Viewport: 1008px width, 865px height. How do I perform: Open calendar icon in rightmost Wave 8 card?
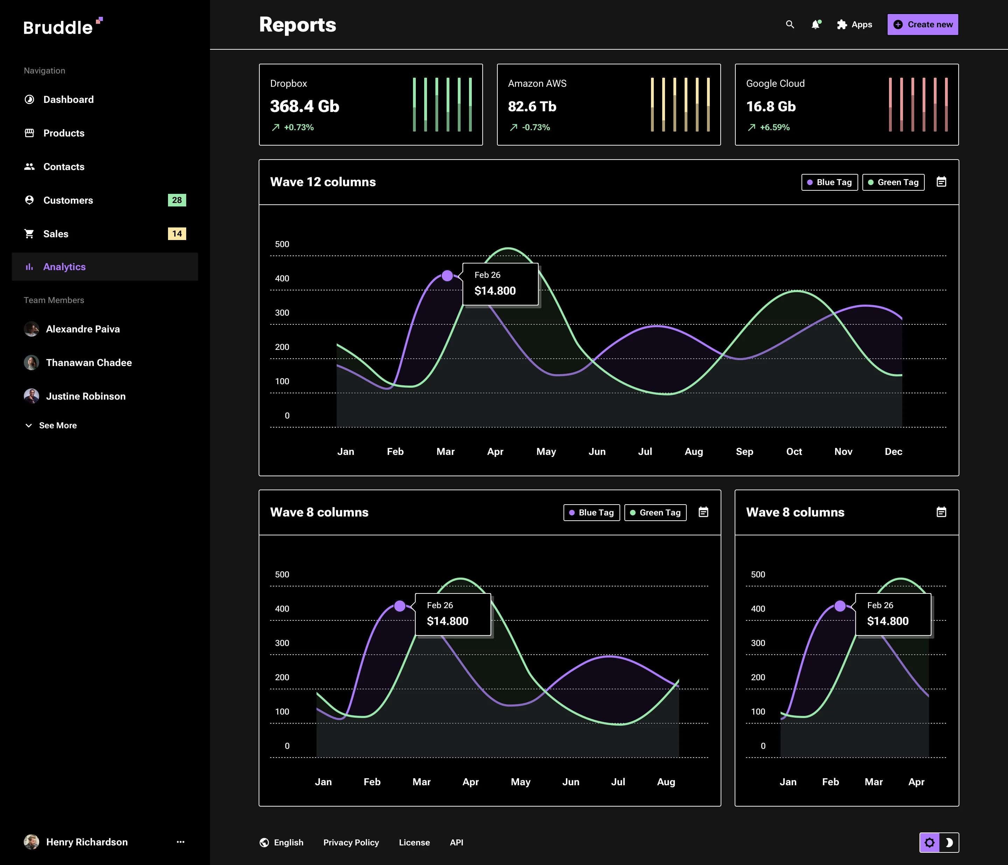pos(941,512)
